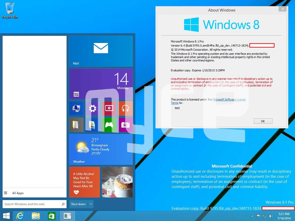The height and width of the screenshot is (221, 295).
Task: Open the This PC computer tile
Action: pos(76,108)
